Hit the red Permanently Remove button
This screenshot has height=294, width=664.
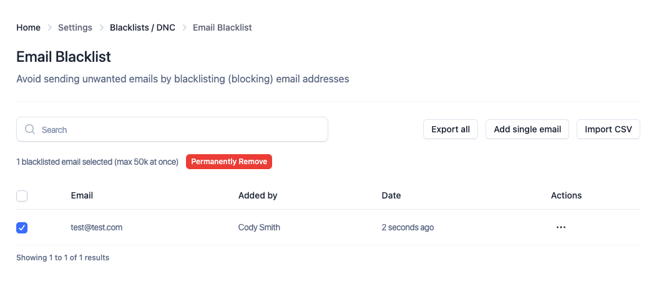click(x=229, y=162)
